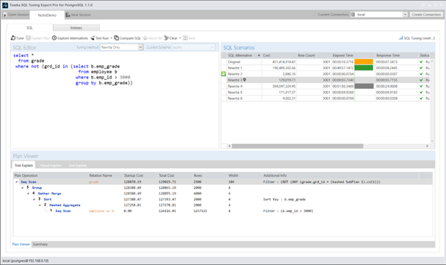Select the Rewrite 6 scenario name
Viewport: 446px width, 265px height.
(235, 98)
